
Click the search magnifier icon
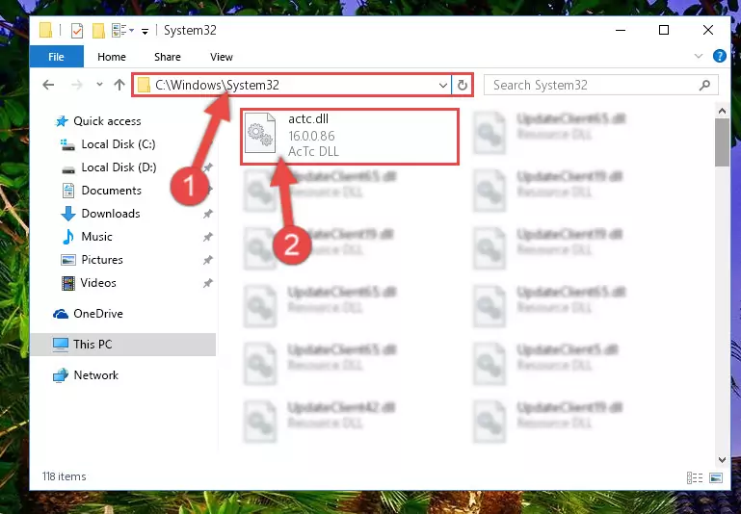coord(704,85)
